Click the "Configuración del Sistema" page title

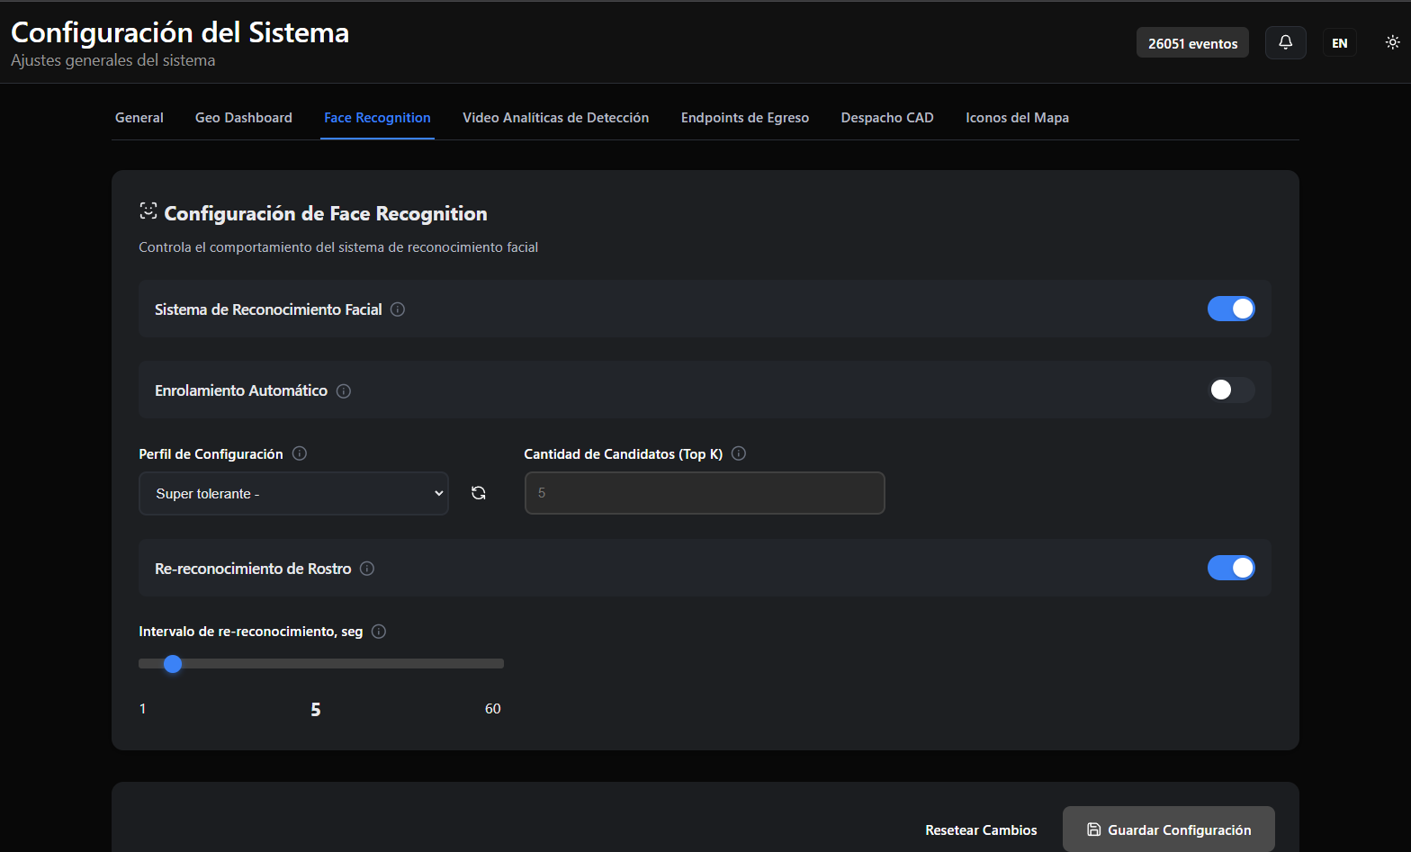(180, 32)
